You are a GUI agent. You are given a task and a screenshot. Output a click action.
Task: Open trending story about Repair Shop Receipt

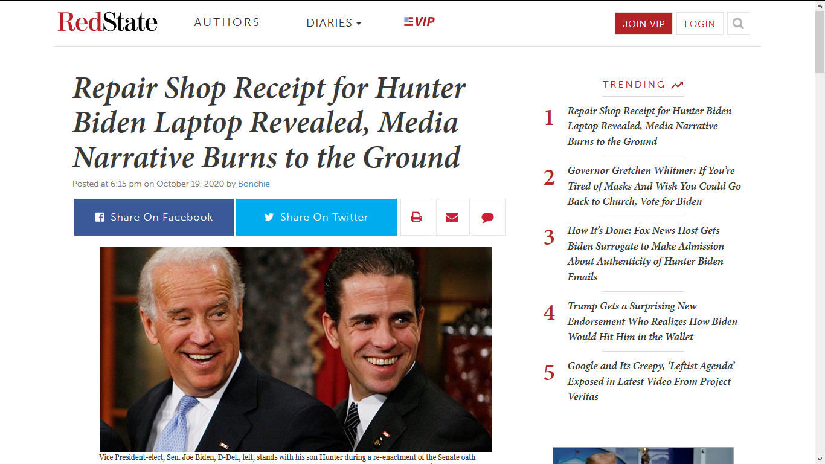point(649,126)
